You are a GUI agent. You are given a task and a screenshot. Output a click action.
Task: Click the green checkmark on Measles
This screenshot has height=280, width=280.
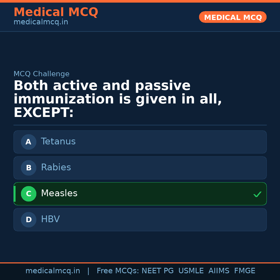click(257, 194)
